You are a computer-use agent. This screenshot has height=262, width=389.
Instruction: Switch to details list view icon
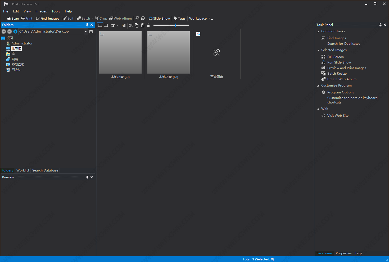106,25
